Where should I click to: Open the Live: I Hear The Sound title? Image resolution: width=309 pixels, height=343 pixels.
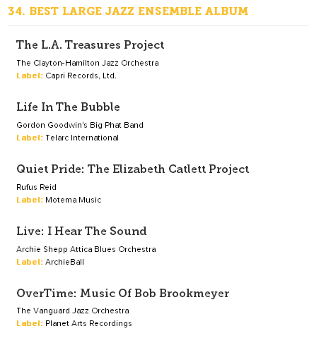[x=81, y=231]
